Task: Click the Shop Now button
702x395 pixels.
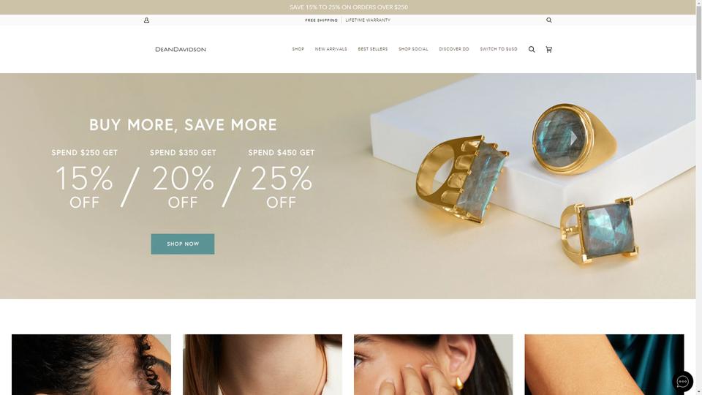Action: [183, 244]
